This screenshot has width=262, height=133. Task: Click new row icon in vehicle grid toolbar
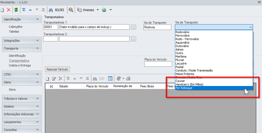tap(47, 79)
